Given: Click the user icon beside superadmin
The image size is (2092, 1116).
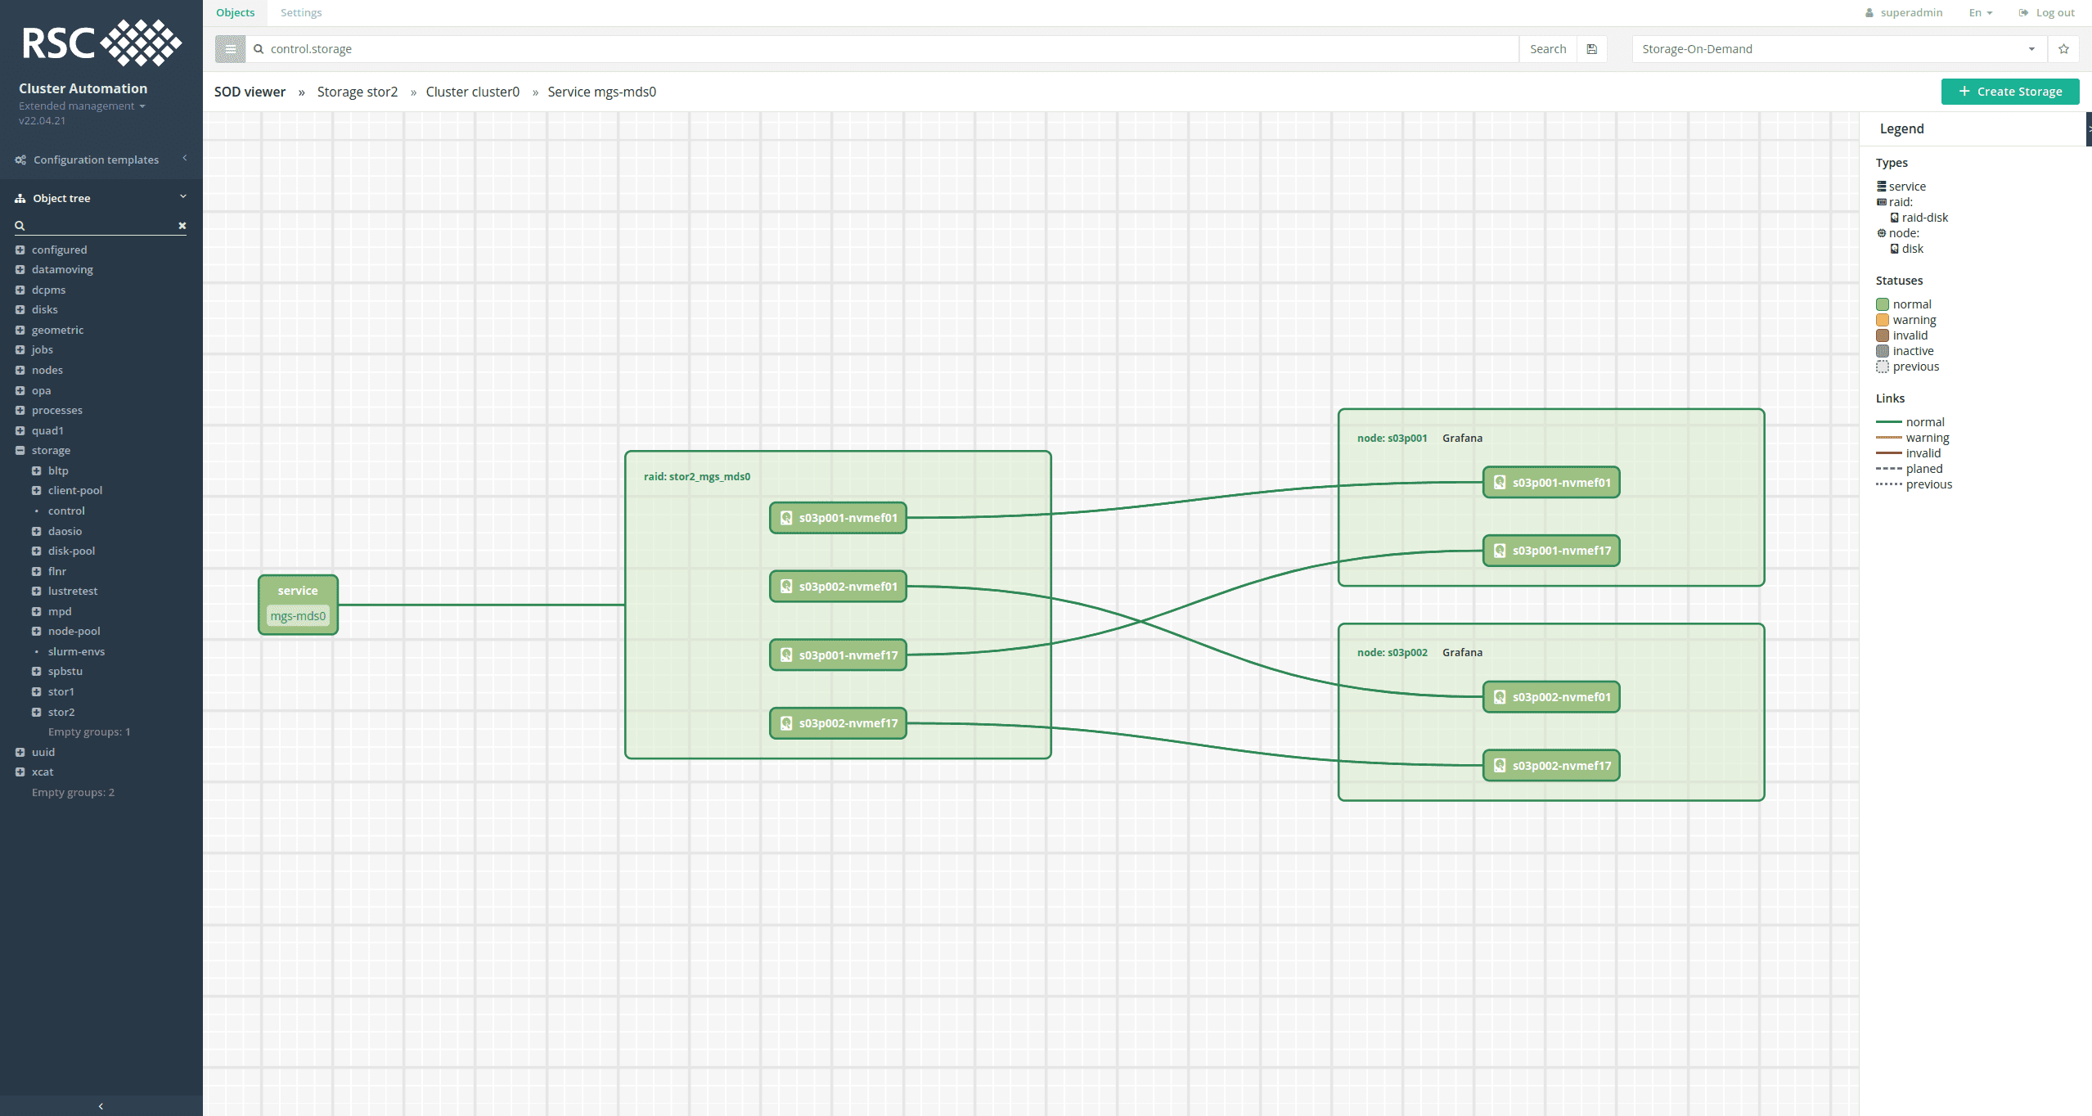Looking at the screenshot, I should (1869, 12).
